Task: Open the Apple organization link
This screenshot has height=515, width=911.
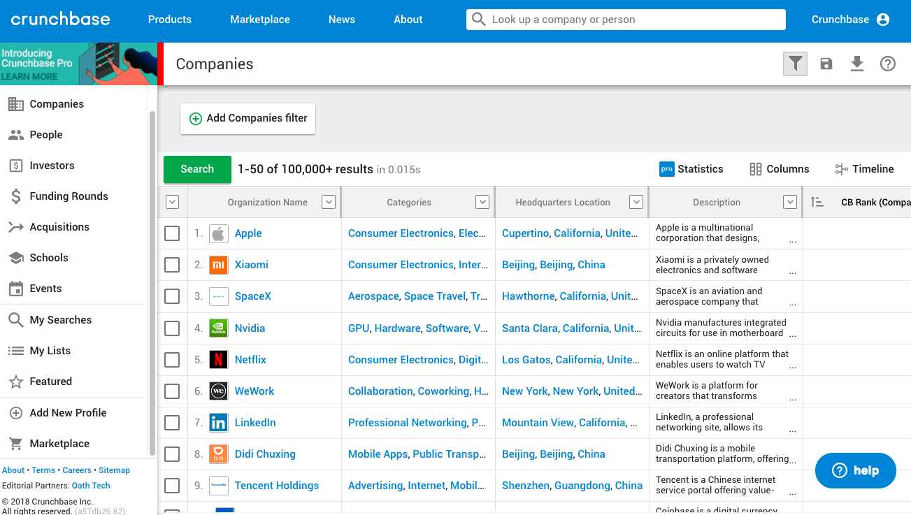Action: point(248,233)
